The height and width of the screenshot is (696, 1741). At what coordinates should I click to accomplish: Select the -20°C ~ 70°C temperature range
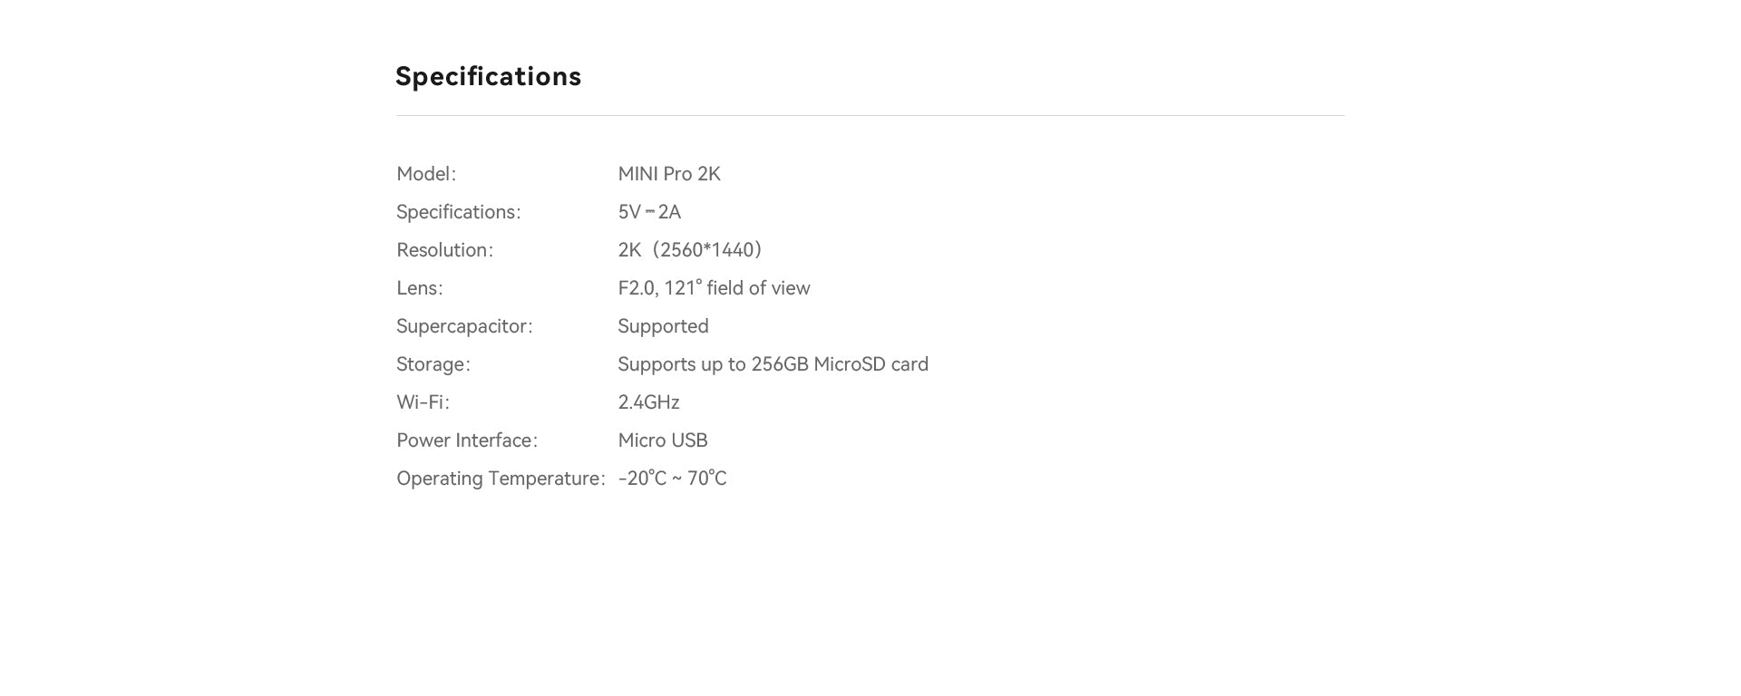point(672,478)
